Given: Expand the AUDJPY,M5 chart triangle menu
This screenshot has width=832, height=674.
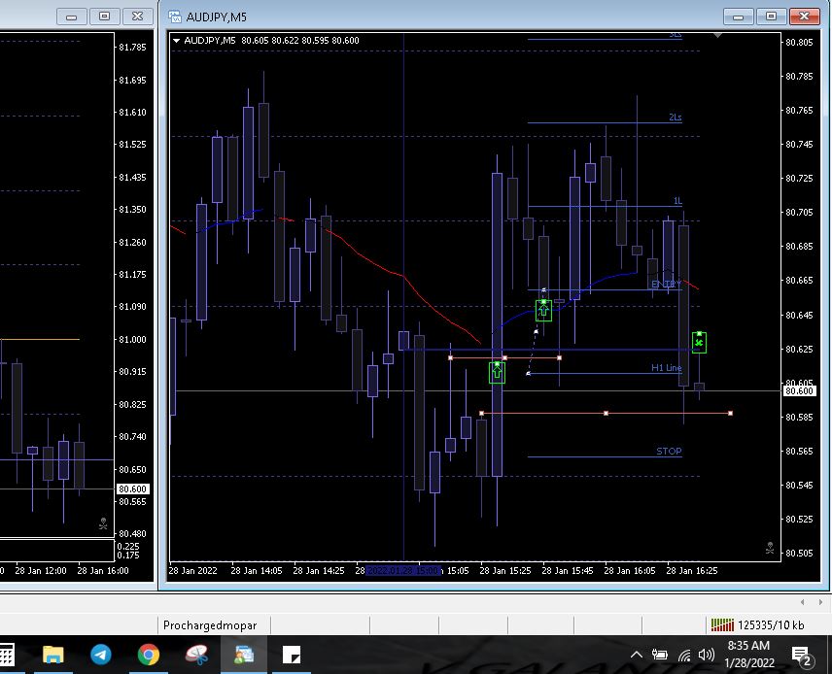Looking at the screenshot, I should point(176,40).
